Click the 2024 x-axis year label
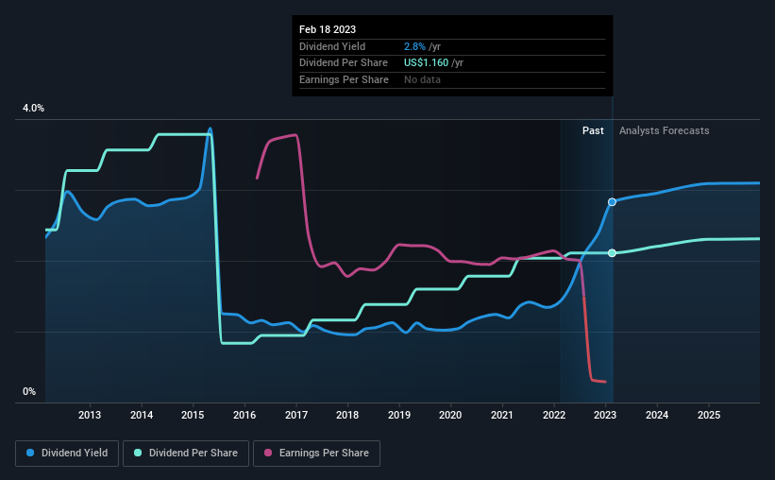 [657, 415]
